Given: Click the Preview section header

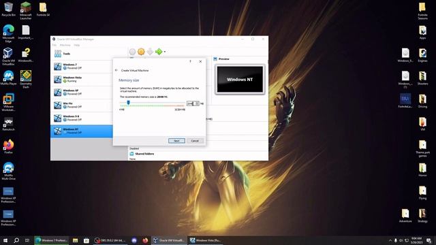Looking at the screenshot, I should point(224,59).
